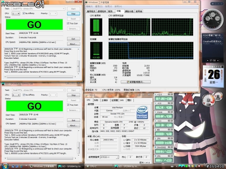The height and width of the screenshot is (169, 226).
Task: Switch to the 應用程式 tab in Task Manager
Action: point(91,11)
